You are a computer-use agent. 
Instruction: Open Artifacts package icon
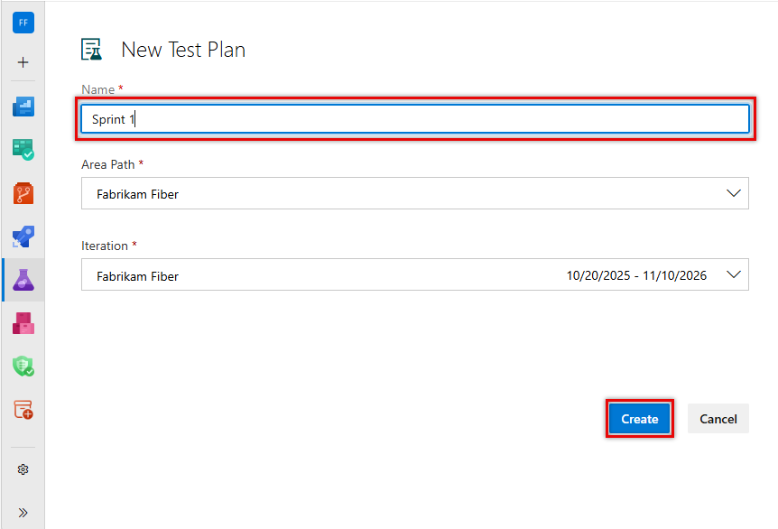click(23, 322)
